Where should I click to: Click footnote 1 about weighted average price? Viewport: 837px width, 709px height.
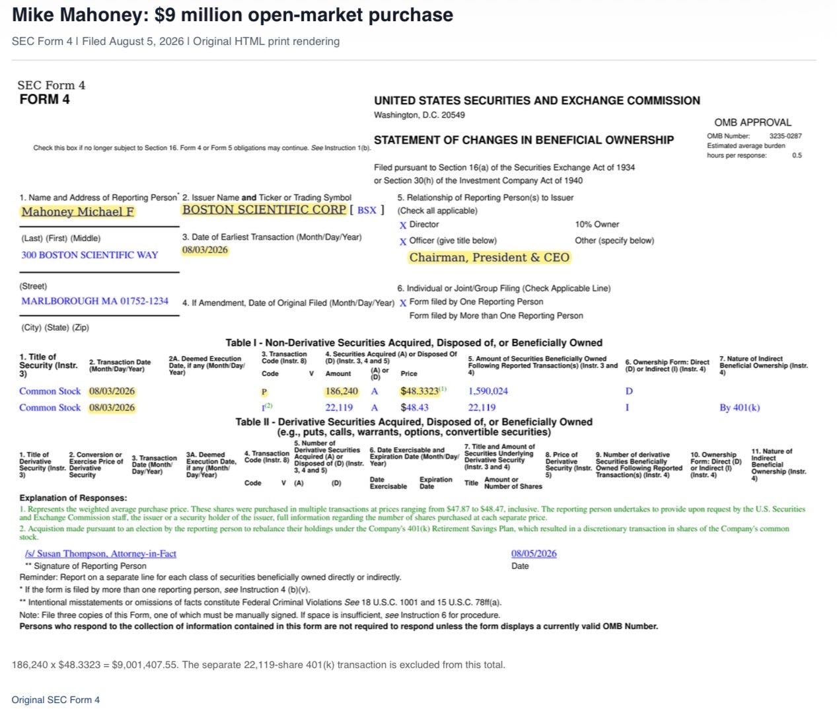click(x=412, y=513)
